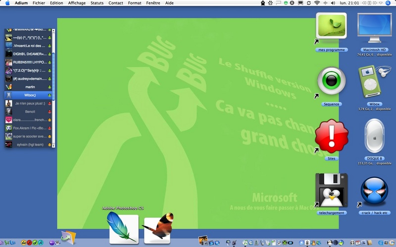Select contact Benoit in Adium list
The image size is (396, 247).
coord(28,112)
